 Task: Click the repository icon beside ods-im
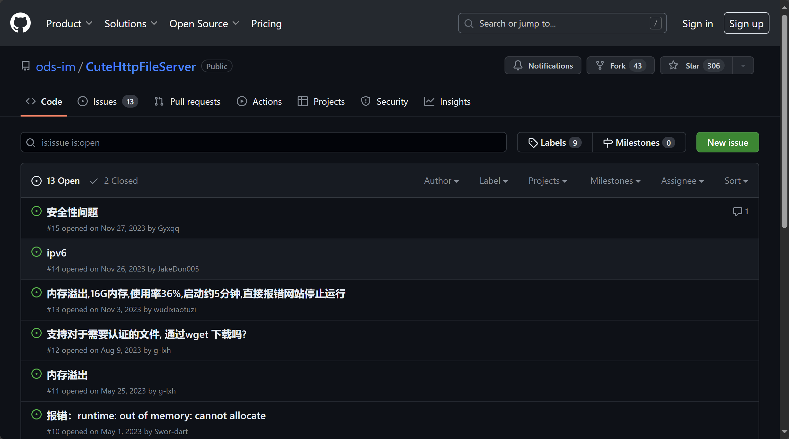(x=26, y=66)
